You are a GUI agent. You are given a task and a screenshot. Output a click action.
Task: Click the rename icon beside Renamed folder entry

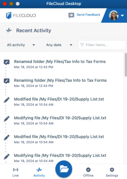7,62
